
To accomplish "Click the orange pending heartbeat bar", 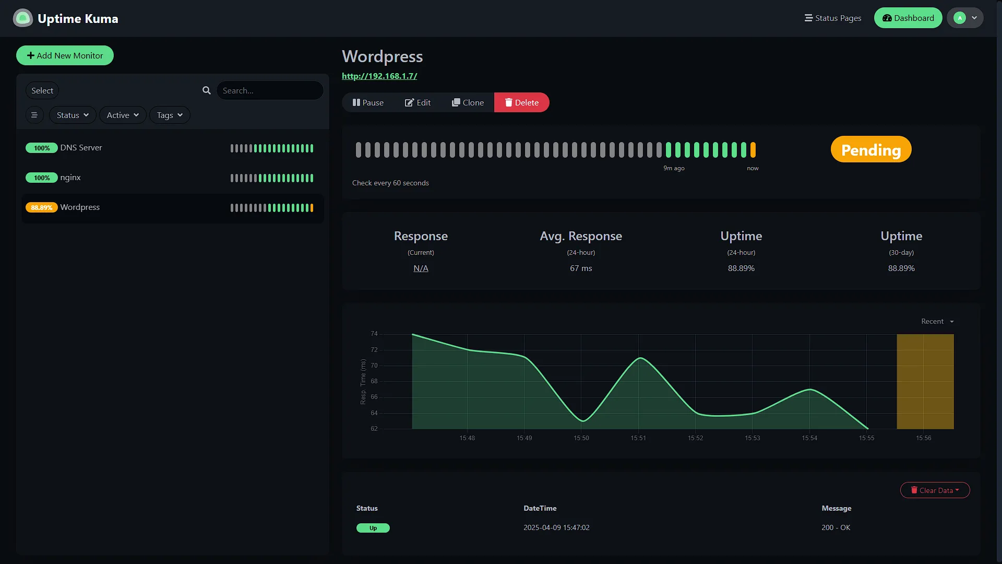I will pos(753,150).
